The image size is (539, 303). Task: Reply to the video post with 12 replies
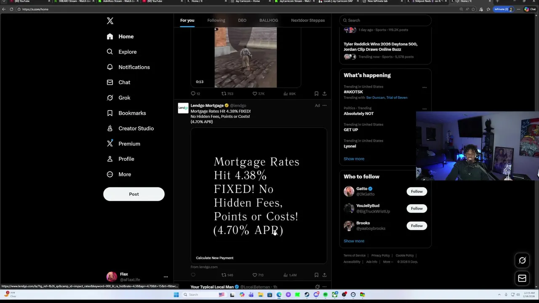[195, 94]
